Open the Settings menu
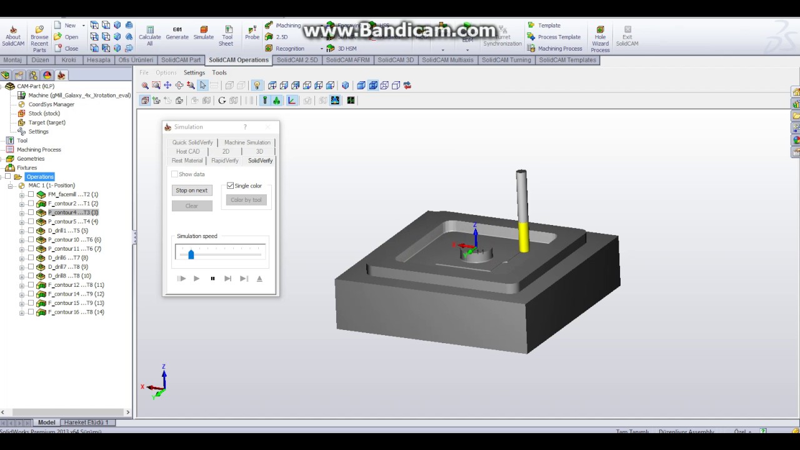The width and height of the screenshot is (800, 450). point(194,72)
